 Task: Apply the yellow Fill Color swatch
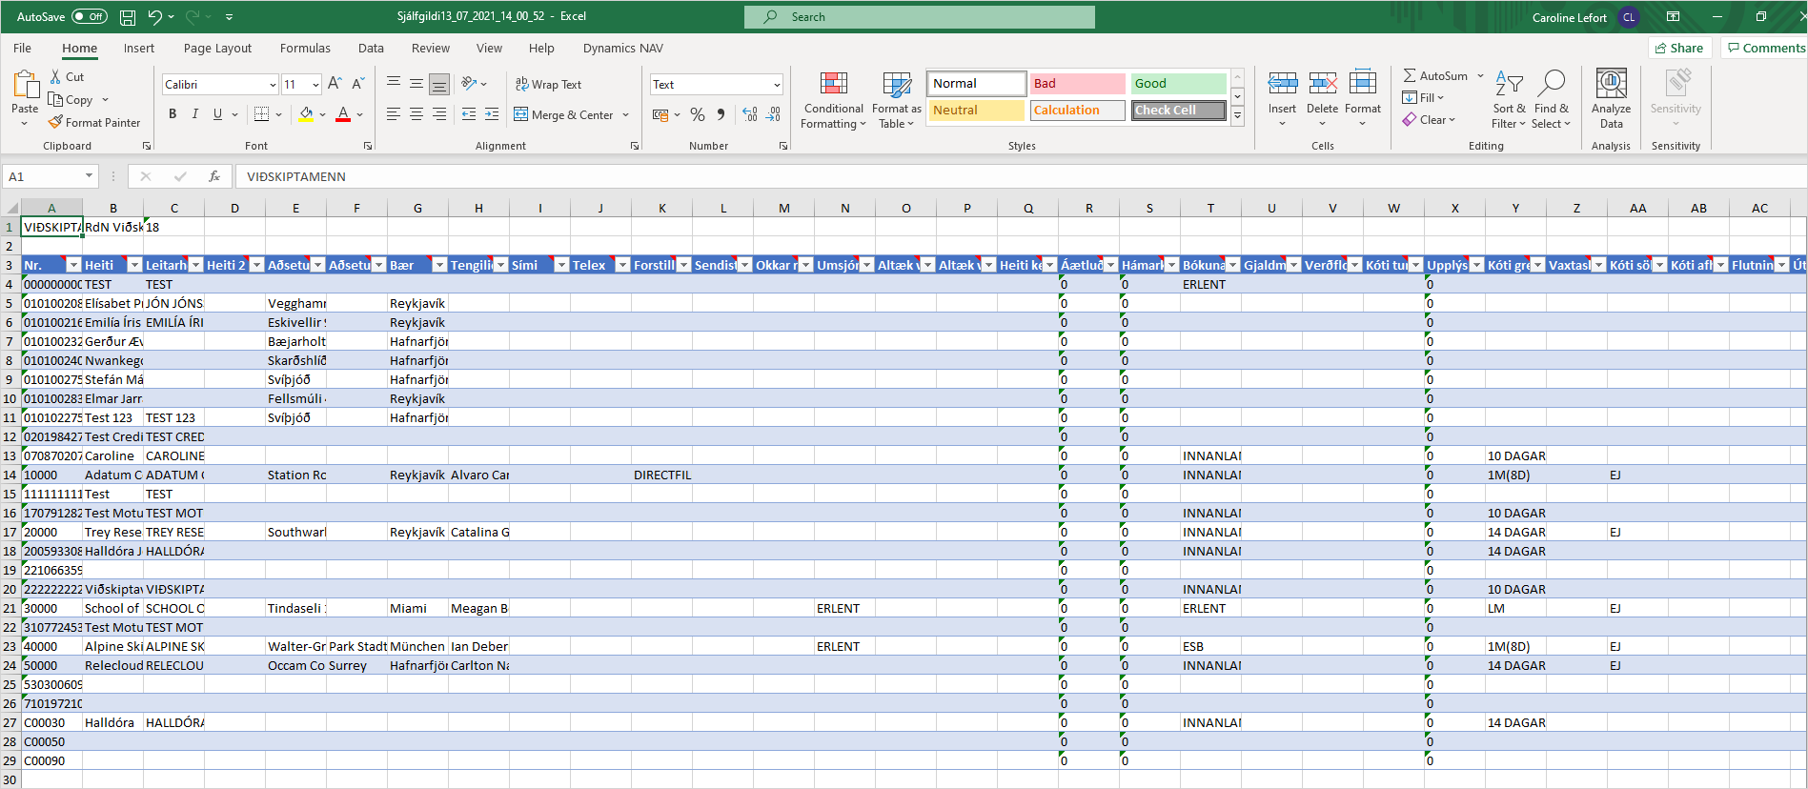point(306,114)
